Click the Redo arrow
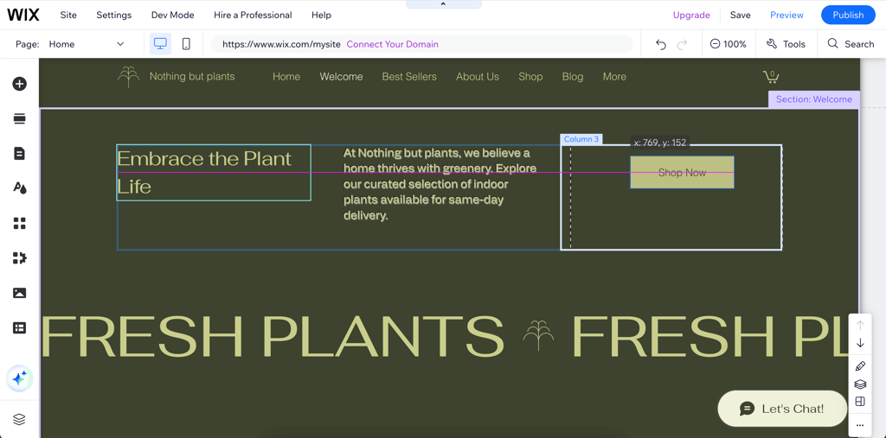 point(682,44)
